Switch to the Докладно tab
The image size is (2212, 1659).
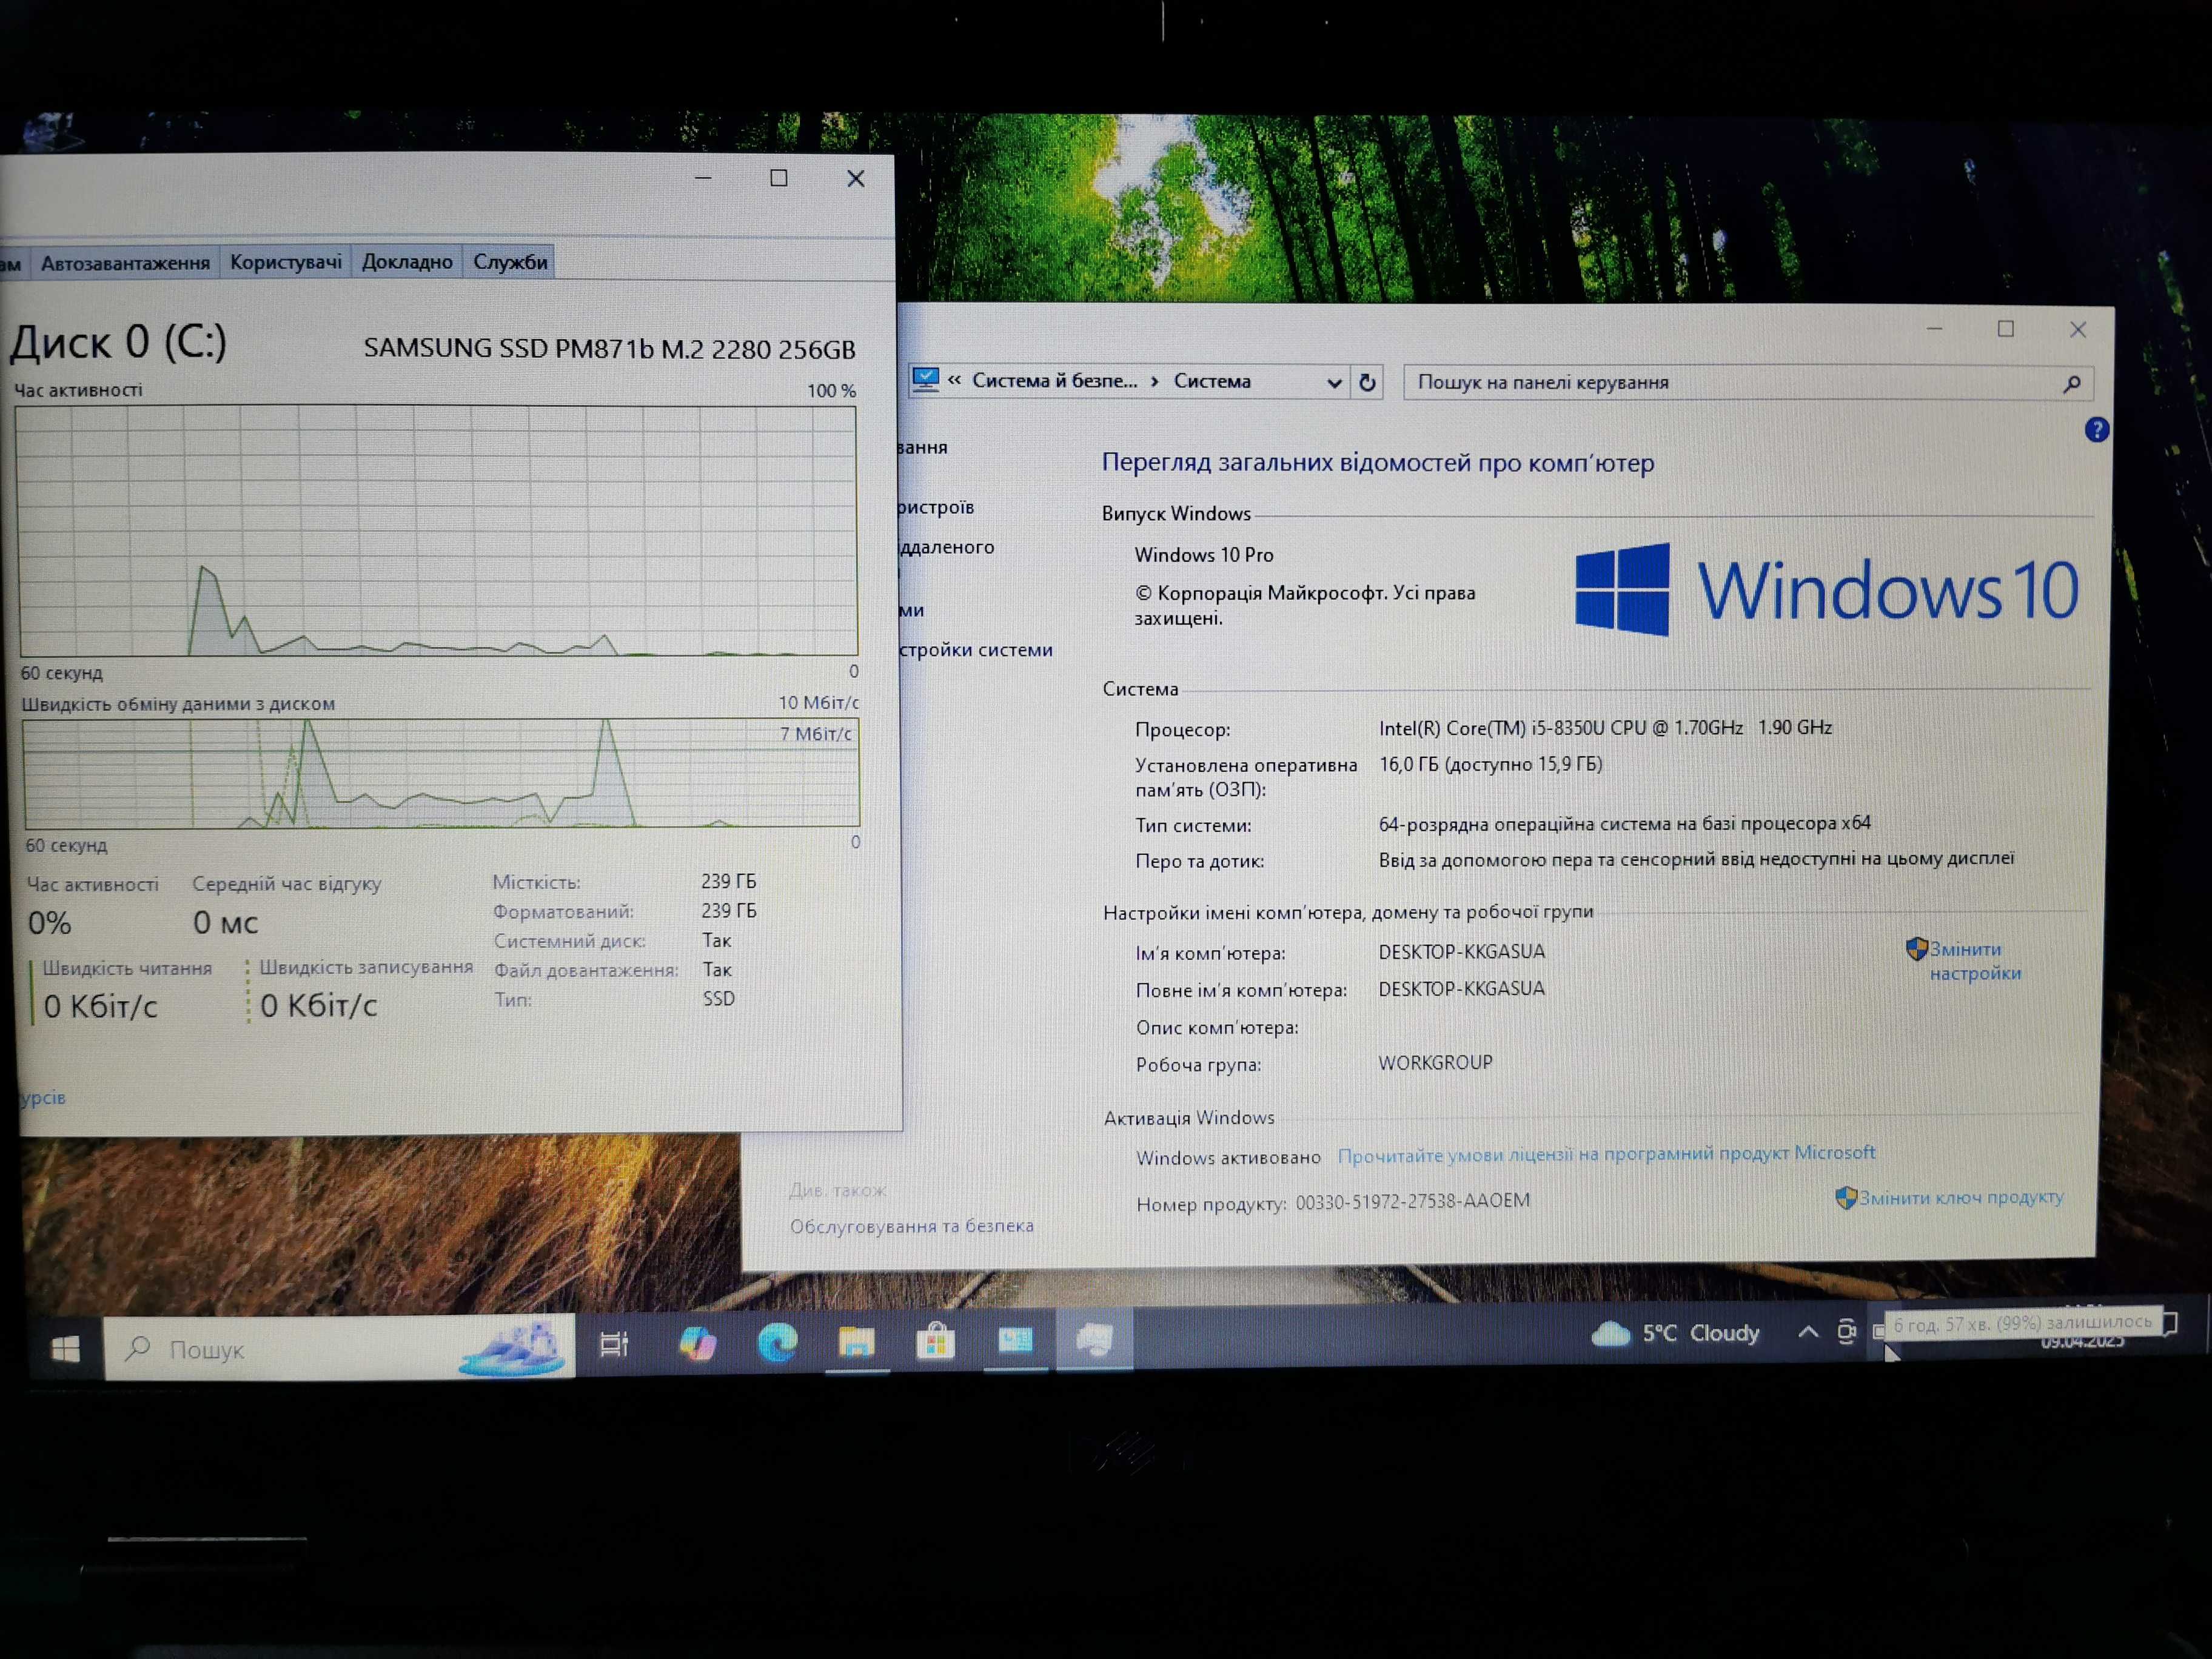point(407,262)
